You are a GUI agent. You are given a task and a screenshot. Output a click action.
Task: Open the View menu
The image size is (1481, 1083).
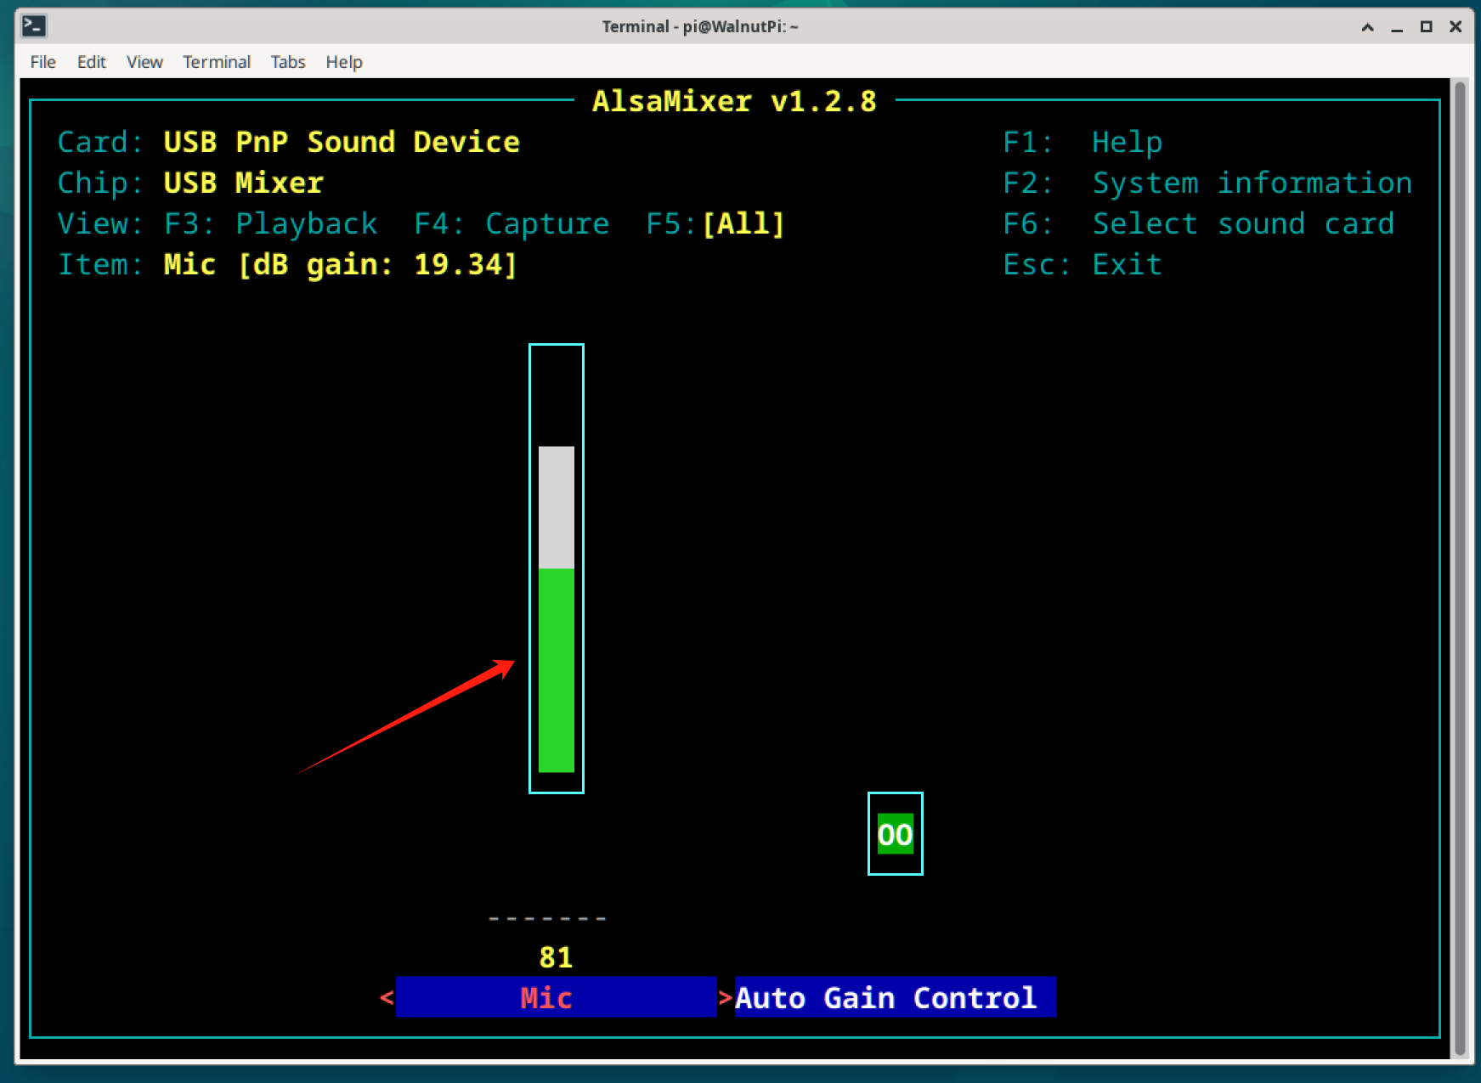pos(144,62)
